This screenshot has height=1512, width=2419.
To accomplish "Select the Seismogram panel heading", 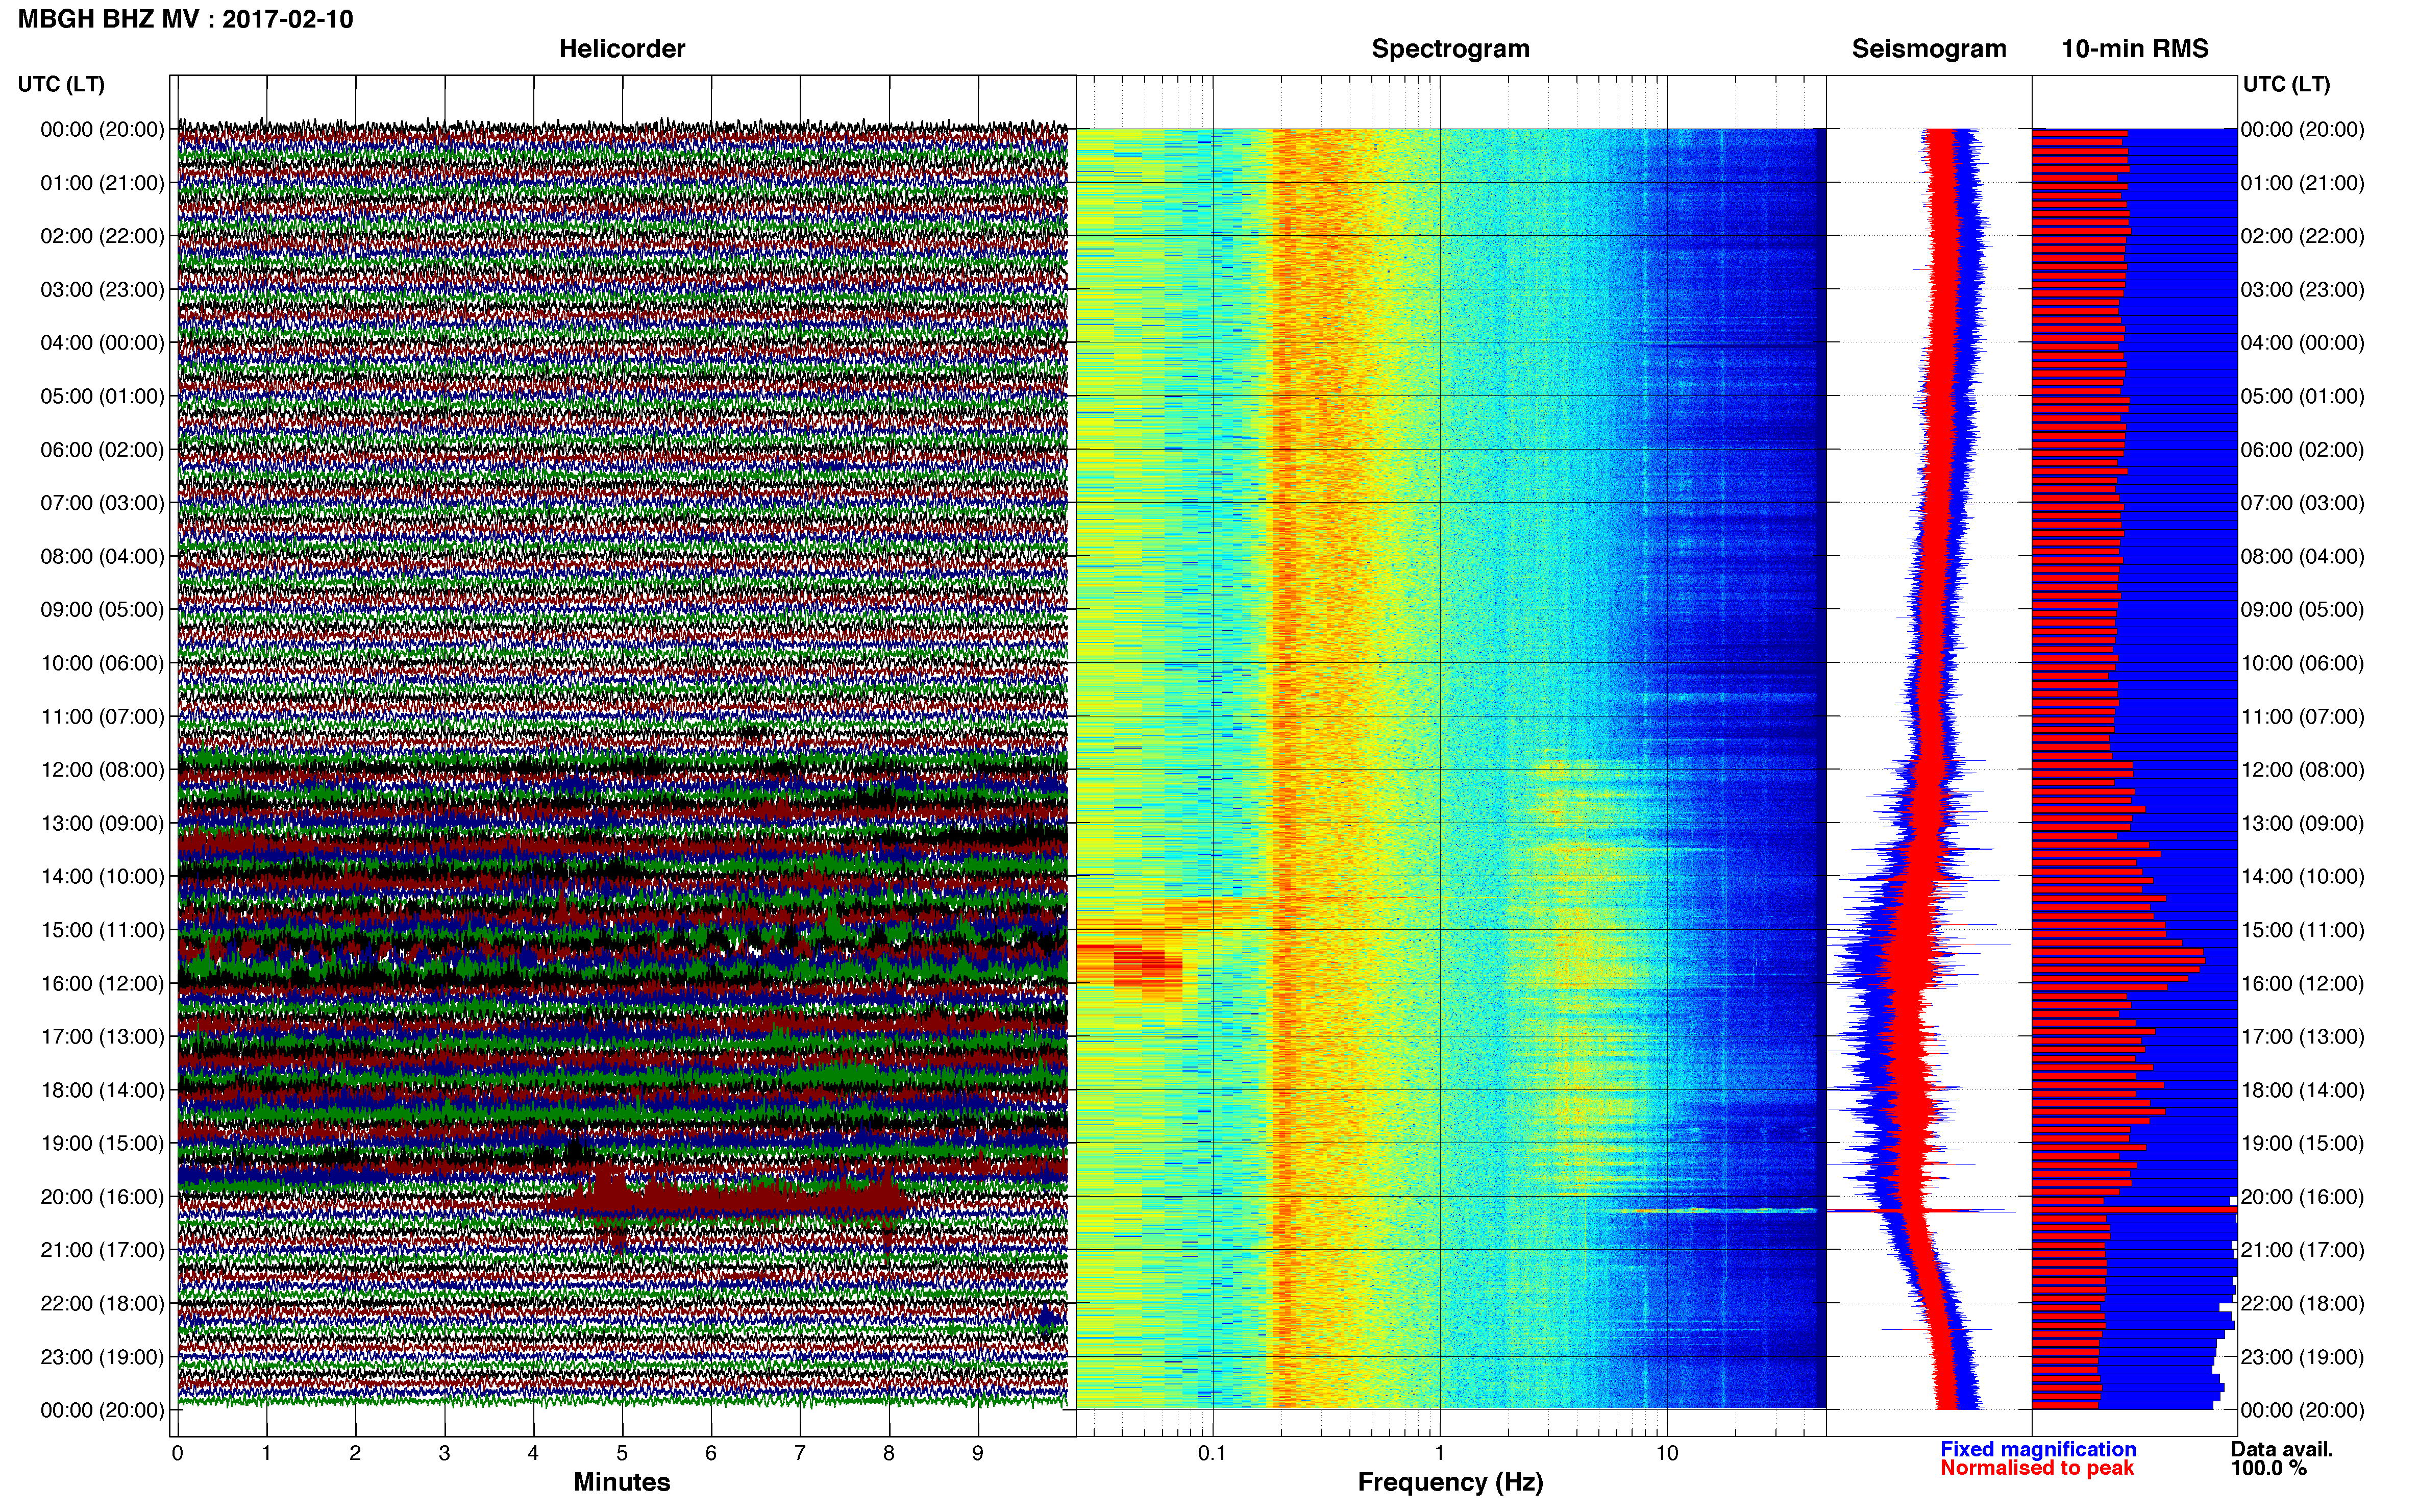I will click(x=1928, y=49).
